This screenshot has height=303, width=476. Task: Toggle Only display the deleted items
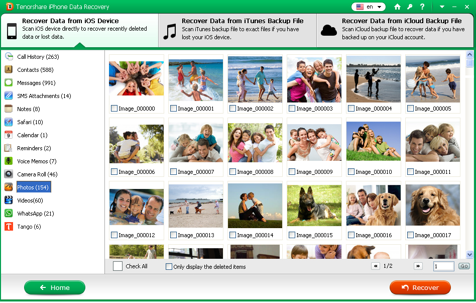coord(169,266)
